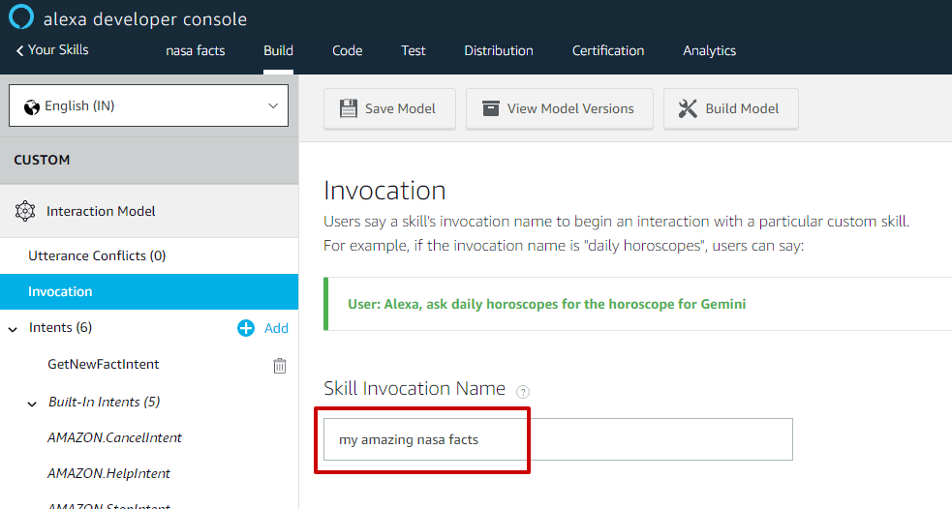Click the plus icon to add intent
This screenshot has width=952, height=509.
click(x=246, y=328)
